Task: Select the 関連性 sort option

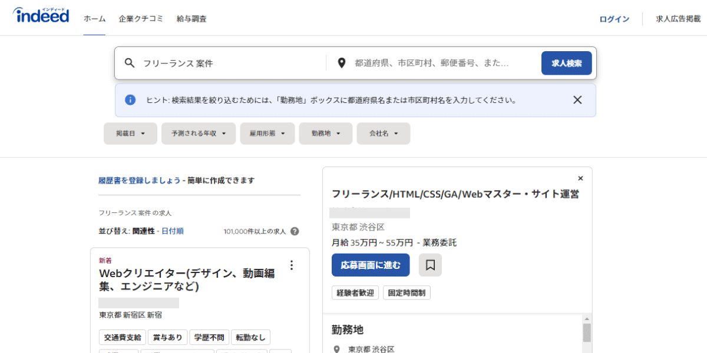Action: point(143,231)
